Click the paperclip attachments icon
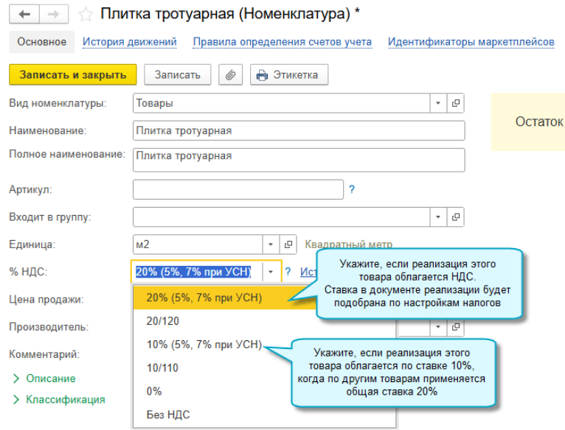 pos(231,74)
